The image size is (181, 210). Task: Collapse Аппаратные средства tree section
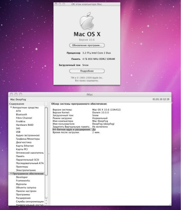(11, 107)
